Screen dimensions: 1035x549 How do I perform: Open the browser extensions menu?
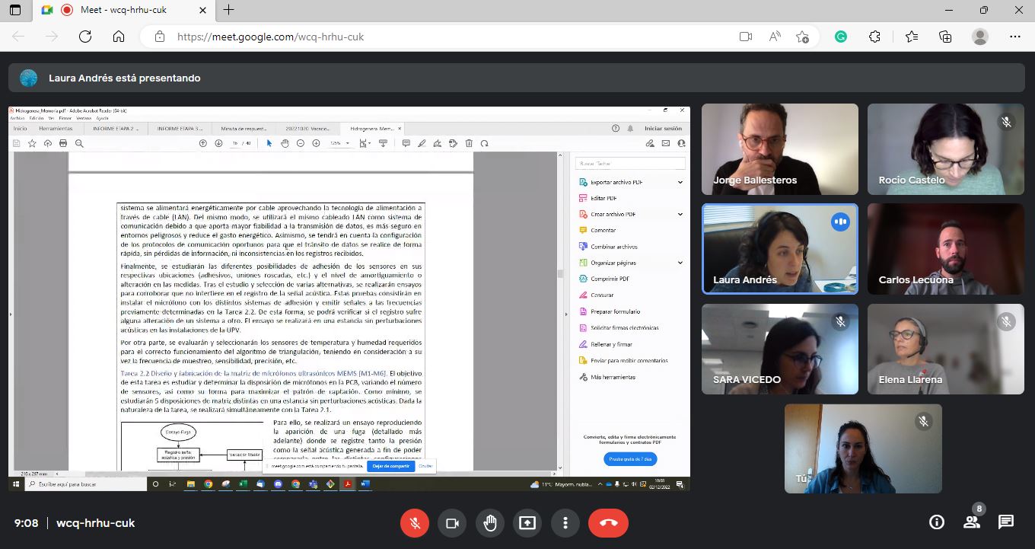pos(874,37)
